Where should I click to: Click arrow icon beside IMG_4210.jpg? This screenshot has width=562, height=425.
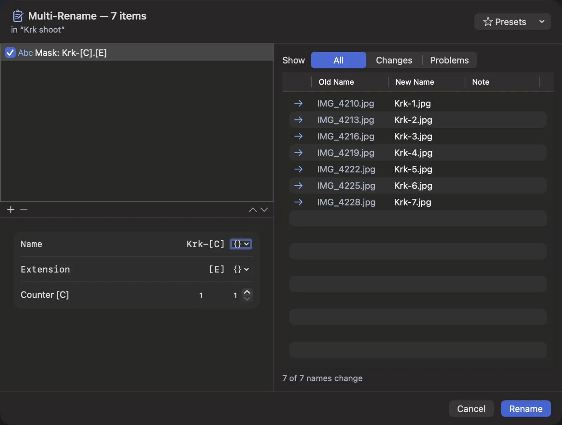click(x=298, y=103)
